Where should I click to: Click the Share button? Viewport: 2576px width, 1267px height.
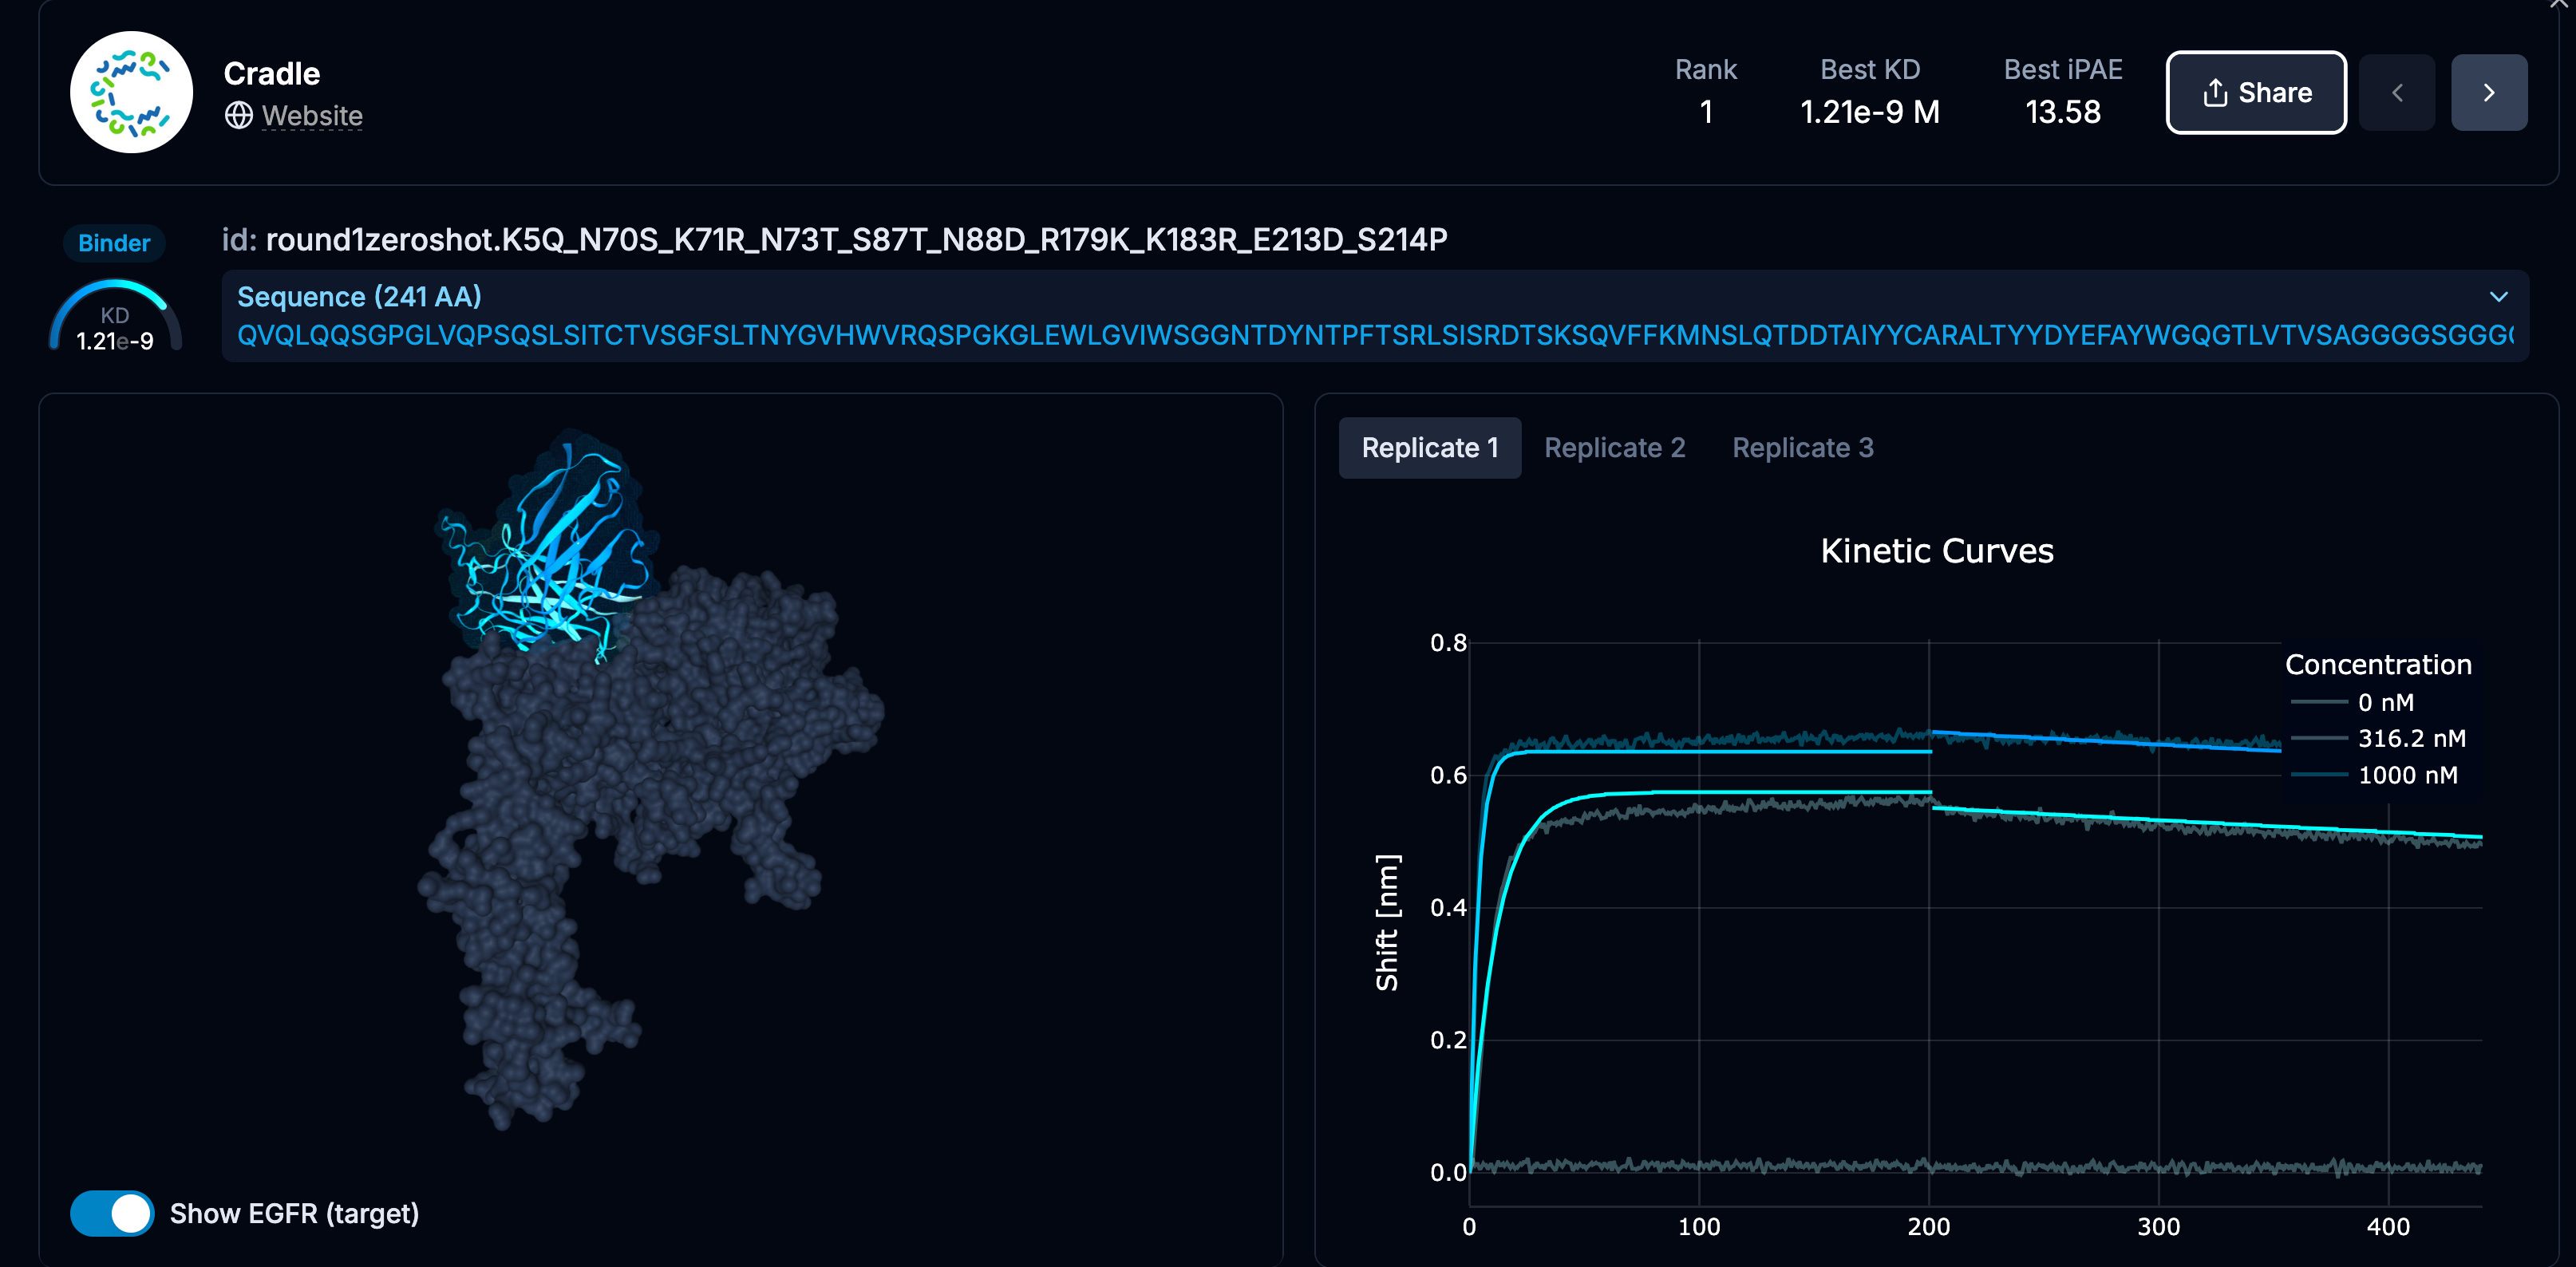2255,93
